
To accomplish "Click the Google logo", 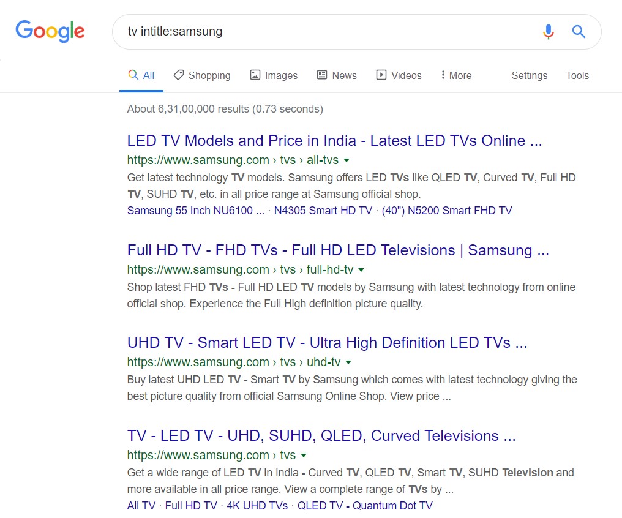I will (50, 31).
